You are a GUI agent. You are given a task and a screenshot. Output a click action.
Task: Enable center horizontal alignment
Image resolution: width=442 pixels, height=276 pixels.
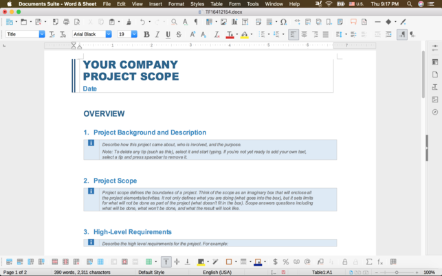pos(305,34)
